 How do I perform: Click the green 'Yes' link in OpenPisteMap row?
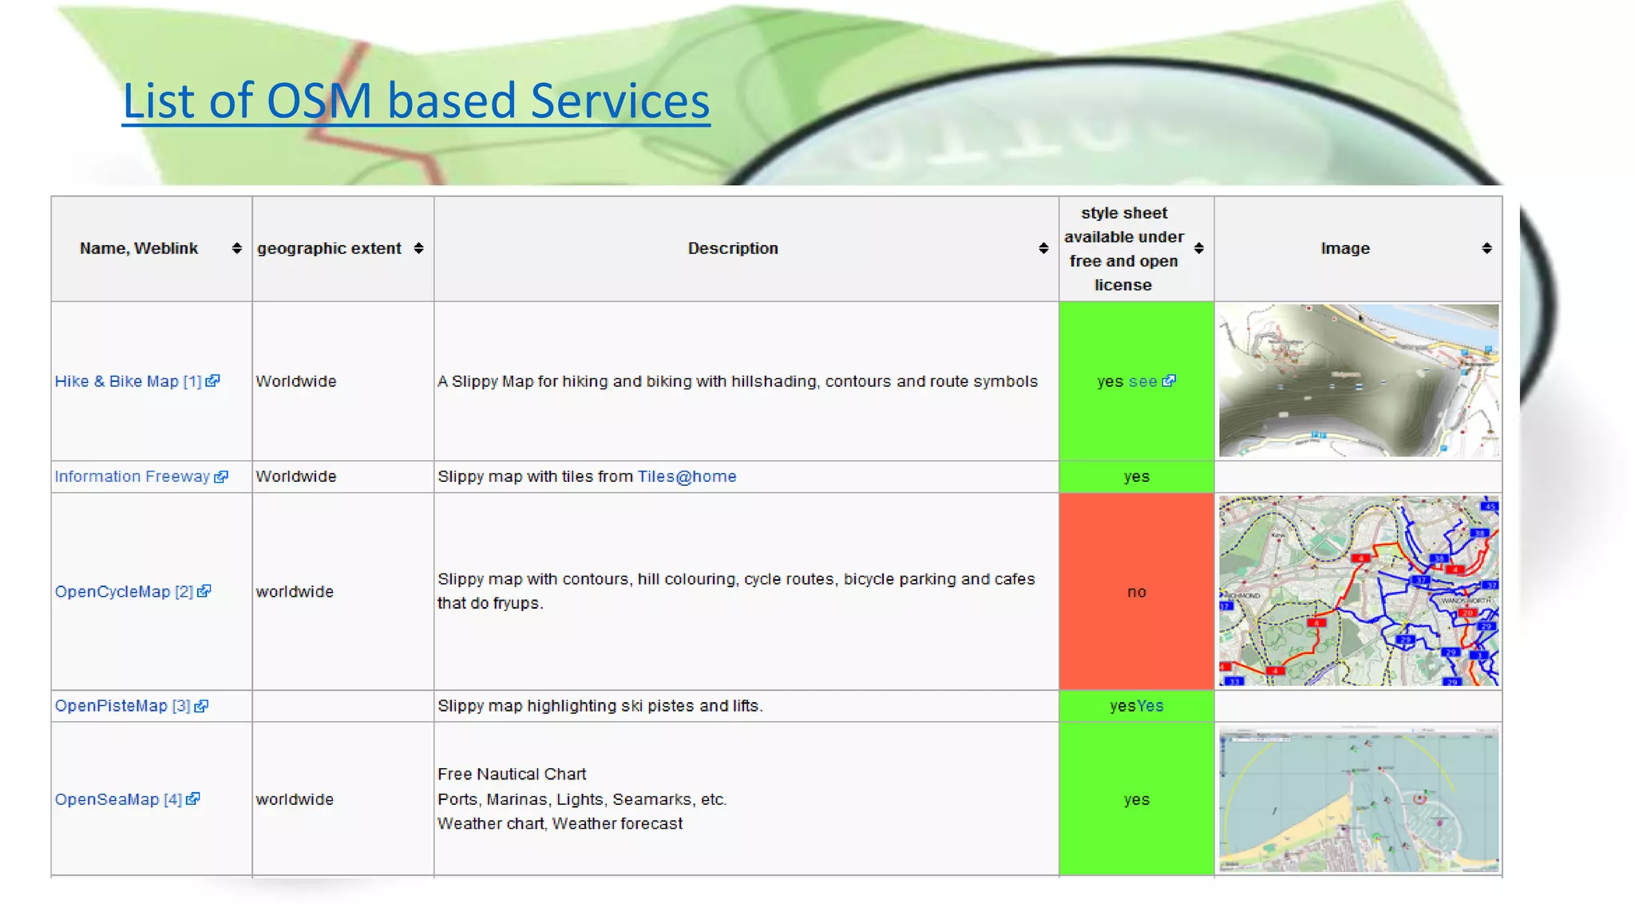click(x=1150, y=706)
